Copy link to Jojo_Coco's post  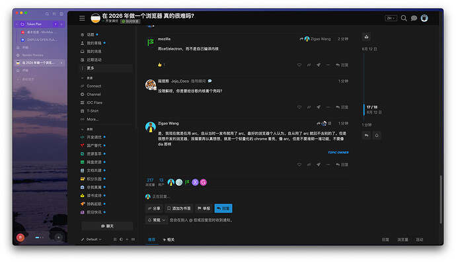(309, 107)
